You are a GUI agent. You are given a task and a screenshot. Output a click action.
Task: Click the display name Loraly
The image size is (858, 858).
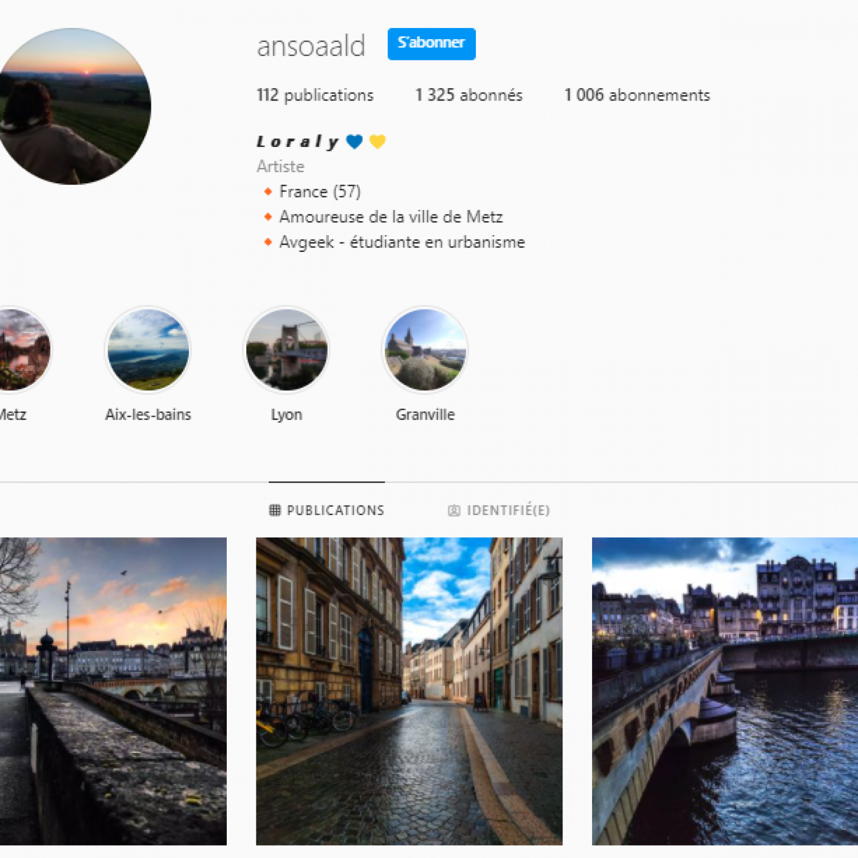tap(298, 142)
